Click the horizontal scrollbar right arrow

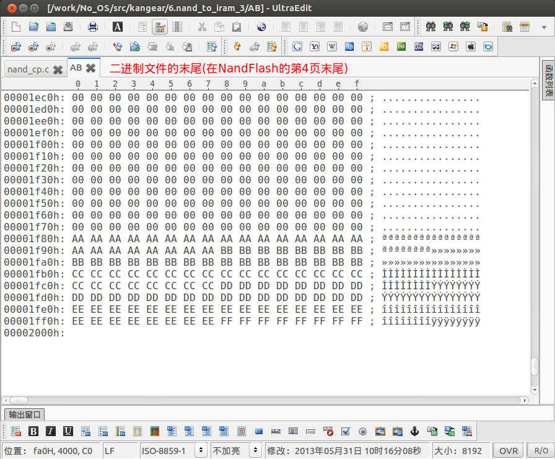(x=525, y=400)
